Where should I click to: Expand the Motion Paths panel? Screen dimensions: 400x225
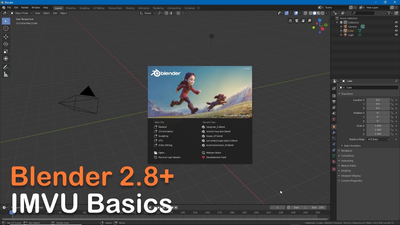(348, 166)
